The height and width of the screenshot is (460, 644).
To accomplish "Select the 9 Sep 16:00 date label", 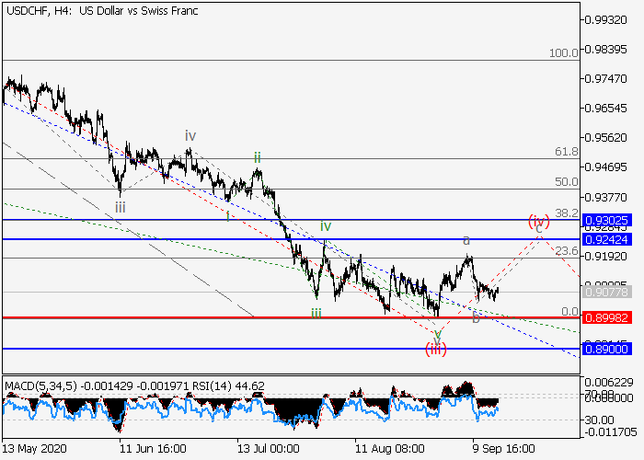I will coord(504,449).
